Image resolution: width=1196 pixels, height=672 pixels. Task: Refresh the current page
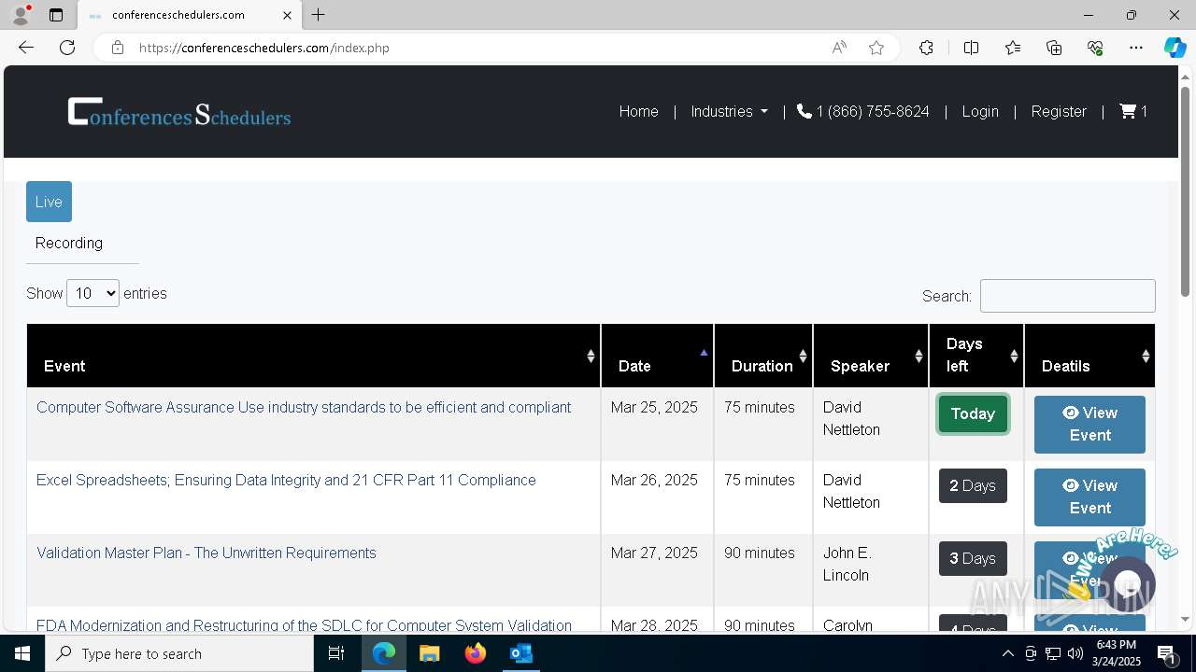pyautogui.click(x=67, y=48)
